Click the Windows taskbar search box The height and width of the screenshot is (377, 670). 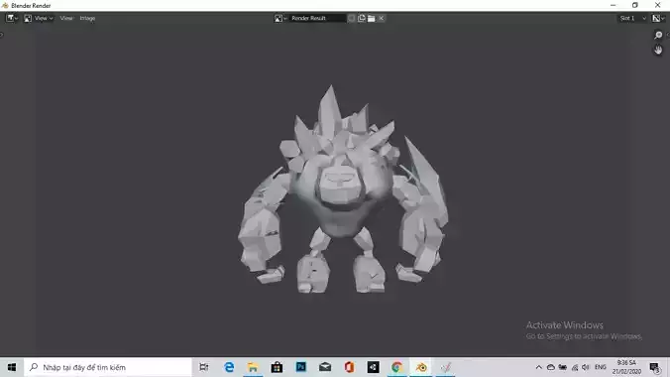(x=108, y=367)
